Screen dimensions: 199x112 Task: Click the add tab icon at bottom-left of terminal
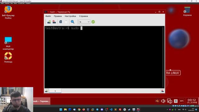click(x=46, y=91)
